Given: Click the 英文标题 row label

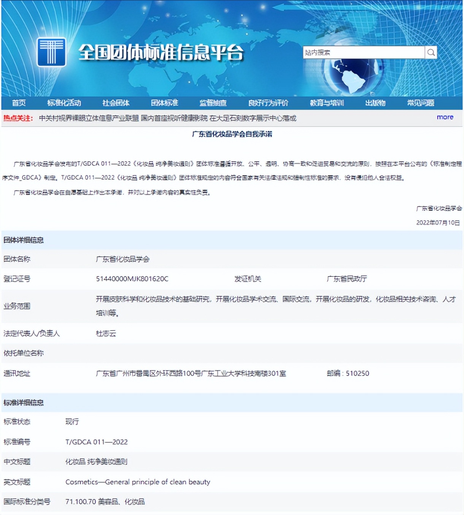Looking at the screenshot, I should pyautogui.click(x=17, y=482).
